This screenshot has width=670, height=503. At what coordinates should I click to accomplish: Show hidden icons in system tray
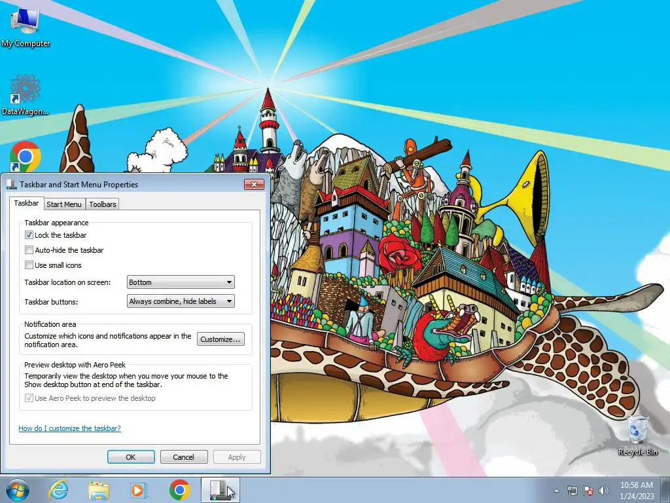pos(556,491)
